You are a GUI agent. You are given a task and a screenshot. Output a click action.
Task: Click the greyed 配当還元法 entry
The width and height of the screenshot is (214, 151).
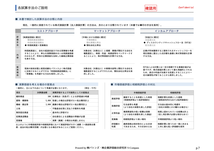click(x=150, y=45)
